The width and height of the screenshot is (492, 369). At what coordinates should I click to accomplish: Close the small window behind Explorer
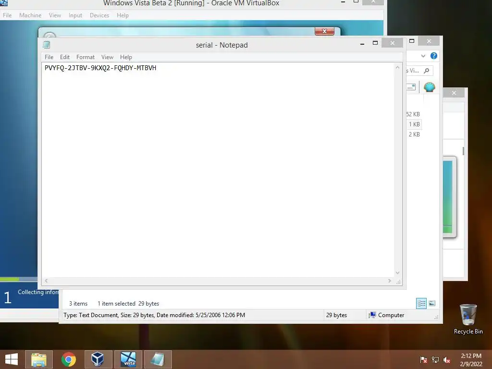[454, 93]
